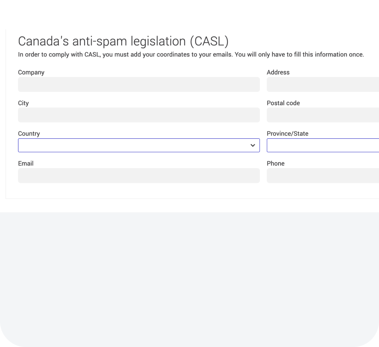Image resolution: width=379 pixels, height=347 pixels.
Task: Click the CASL compliance description text
Action: (191, 55)
